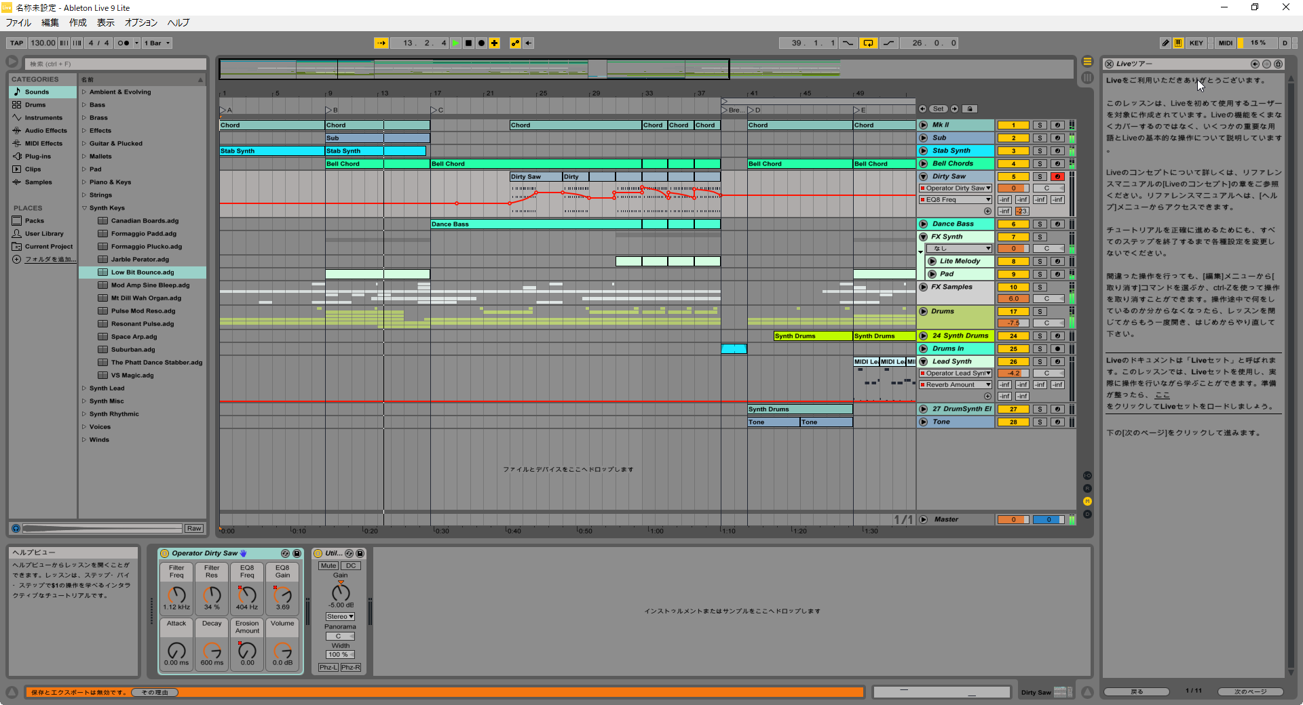This screenshot has width=1303, height=705.
Task: Open the Reverb Amount automation dropdown
Action: coord(956,384)
